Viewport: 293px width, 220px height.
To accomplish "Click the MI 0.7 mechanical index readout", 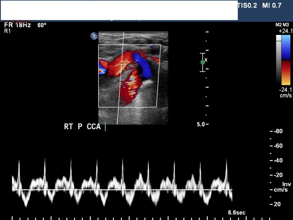I will click(272, 6).
